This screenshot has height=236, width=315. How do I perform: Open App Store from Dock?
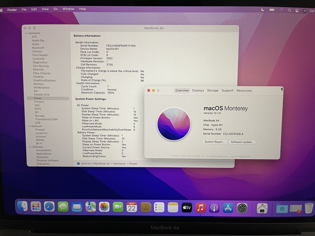pyautogui.click(x=228, y=208)
